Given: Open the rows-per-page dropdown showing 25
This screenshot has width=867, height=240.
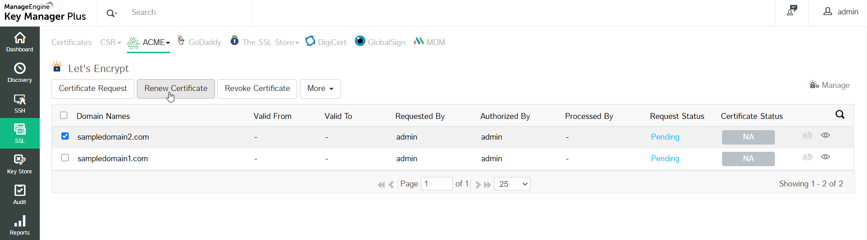Looking at the screenshot, I should (512, 184).
